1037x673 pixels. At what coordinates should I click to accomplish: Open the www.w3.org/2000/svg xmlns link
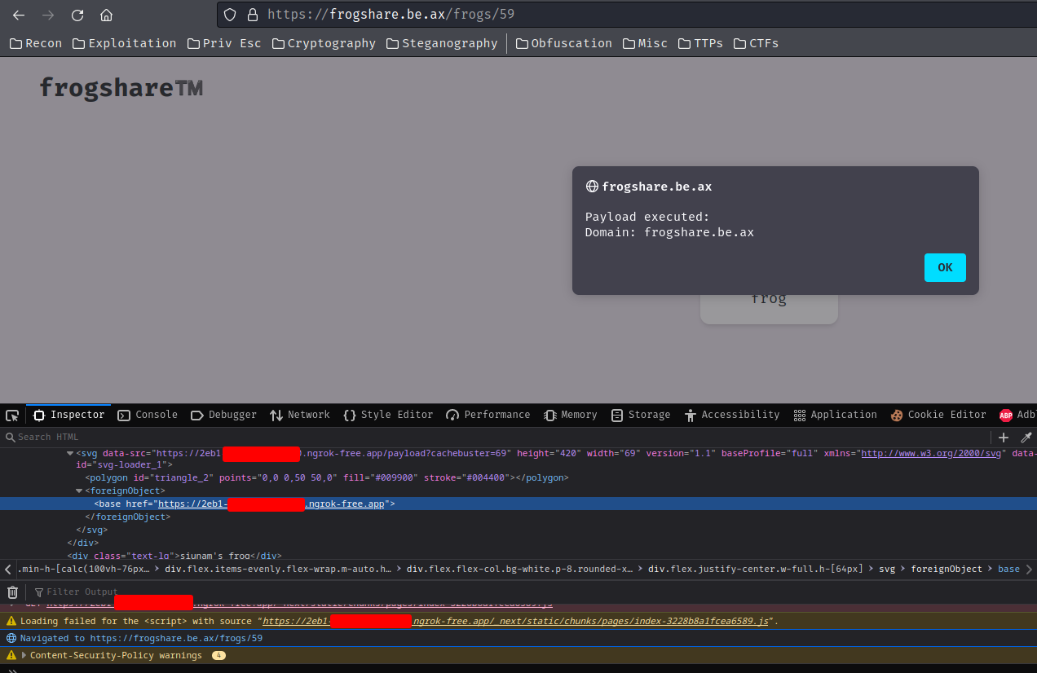(933, 453)
